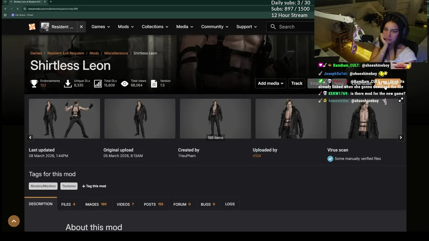Image resolution: width=429 pixels, height=241 pixels.
Task: Open the browser apps grid icon
Action: 5,15
